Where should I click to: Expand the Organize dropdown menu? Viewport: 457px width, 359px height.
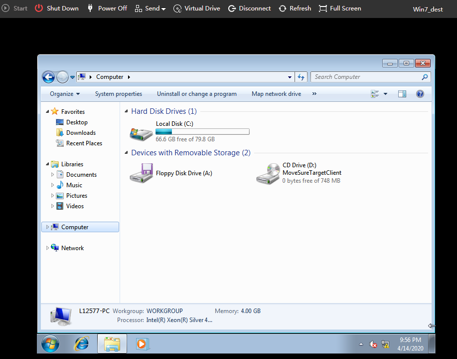tap(65, 94)
